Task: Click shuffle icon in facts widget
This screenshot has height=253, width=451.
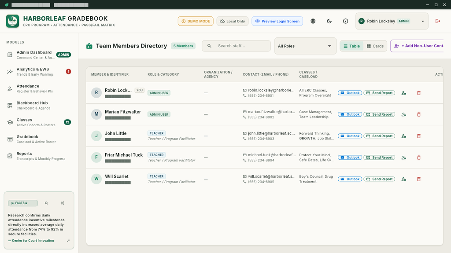Action: (x=63, y=203)
